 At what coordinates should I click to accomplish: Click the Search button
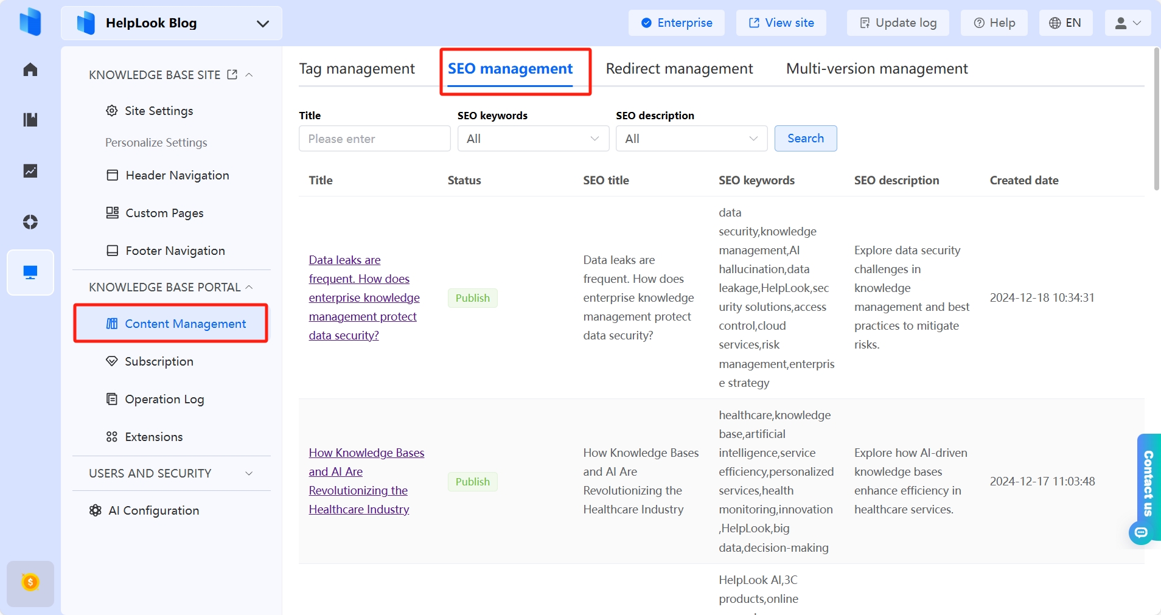[x=805, y=138]
